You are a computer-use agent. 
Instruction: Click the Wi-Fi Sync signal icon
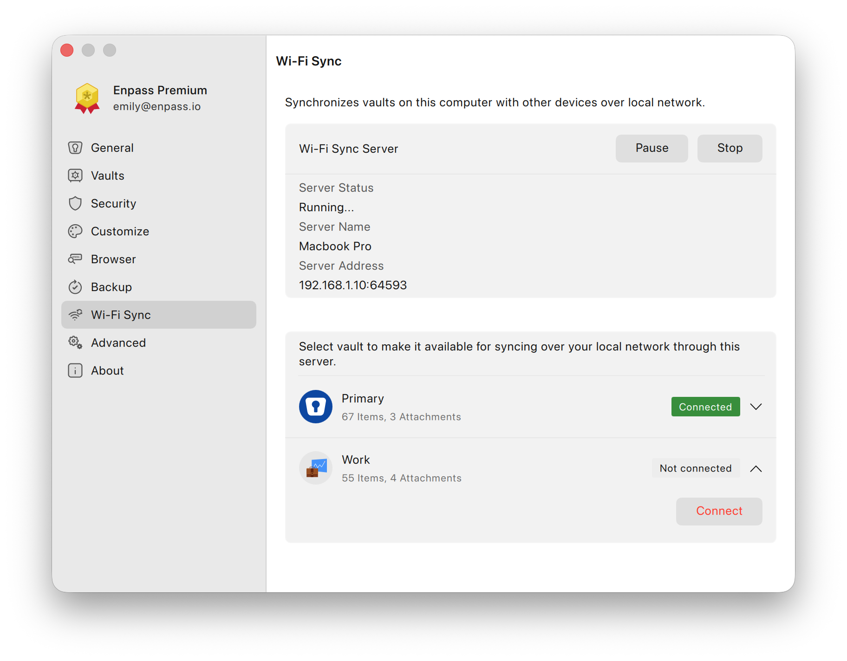75,315
